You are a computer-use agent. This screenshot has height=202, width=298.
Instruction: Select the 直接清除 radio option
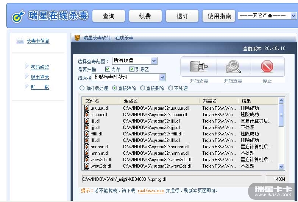coord(114,88)
